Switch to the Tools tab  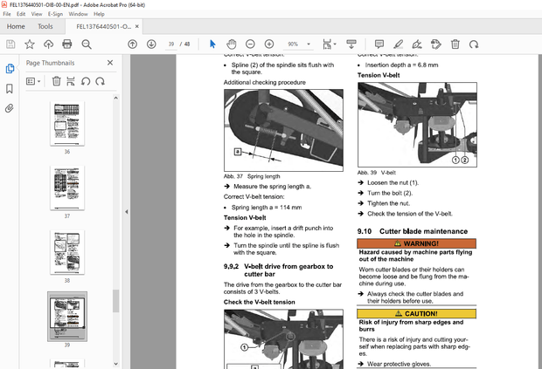click(45, 26)
